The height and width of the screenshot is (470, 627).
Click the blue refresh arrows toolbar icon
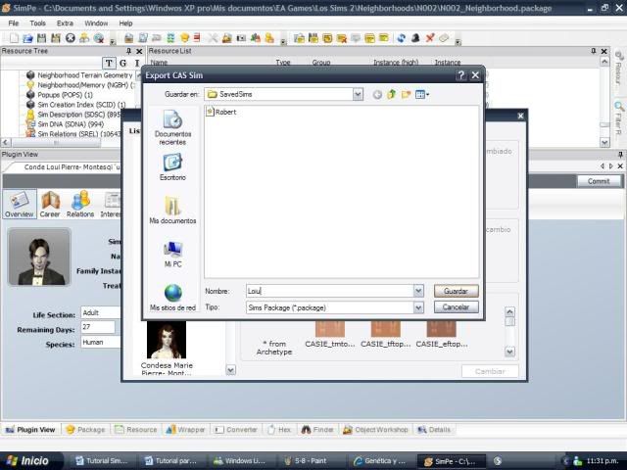point(401,38)
